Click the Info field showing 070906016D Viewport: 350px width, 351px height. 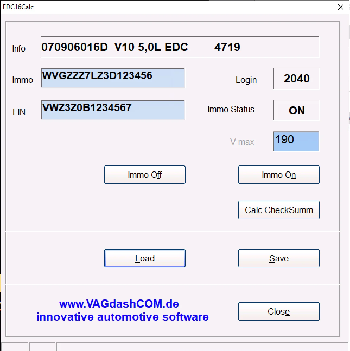180,47
